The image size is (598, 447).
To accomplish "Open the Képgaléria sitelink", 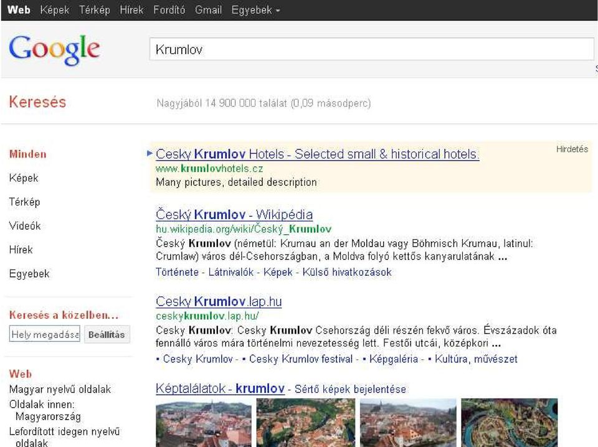I will pyautogui.click(x=394, y=359).
